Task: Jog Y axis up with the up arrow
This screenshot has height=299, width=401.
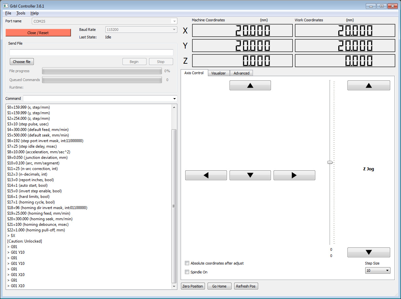Action: click(x=250, y=85)
